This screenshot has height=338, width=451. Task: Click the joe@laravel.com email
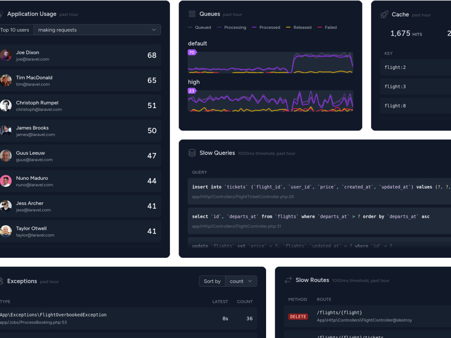point(32,59)
